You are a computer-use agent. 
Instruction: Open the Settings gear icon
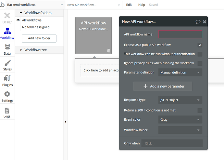(x=7, y=94)
